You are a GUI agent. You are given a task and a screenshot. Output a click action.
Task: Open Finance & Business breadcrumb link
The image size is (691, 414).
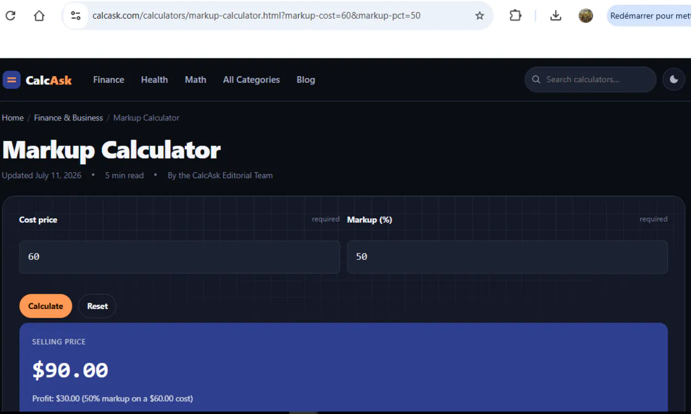click(69, 118)
